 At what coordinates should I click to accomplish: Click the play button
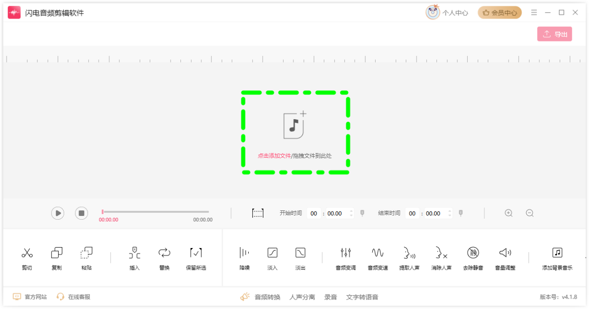coord(58,213)
